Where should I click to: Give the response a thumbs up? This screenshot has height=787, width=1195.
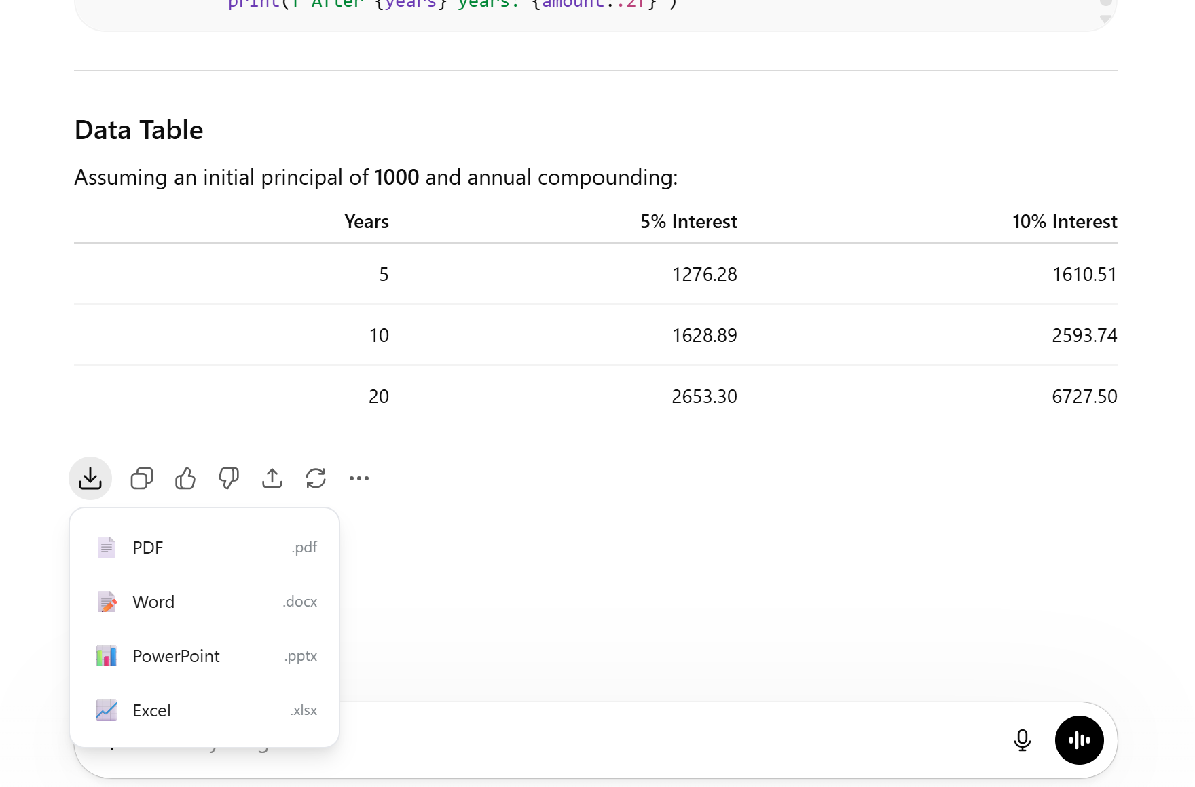pos(185,478)
